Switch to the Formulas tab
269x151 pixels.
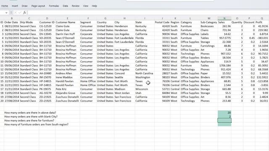(54, 6)
